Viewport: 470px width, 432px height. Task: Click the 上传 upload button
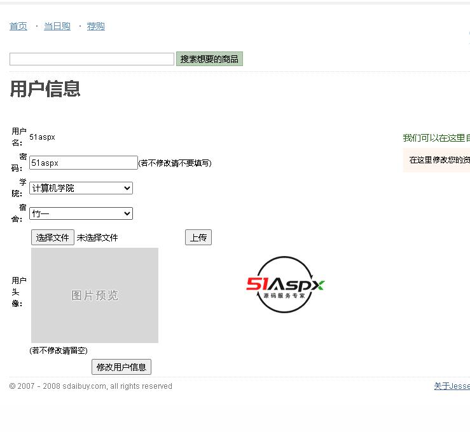(x=198, y=238)
